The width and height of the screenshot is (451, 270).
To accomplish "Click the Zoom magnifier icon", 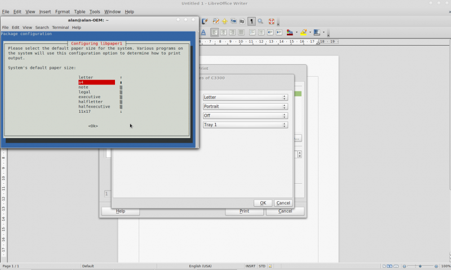I will tap(260, 21).
